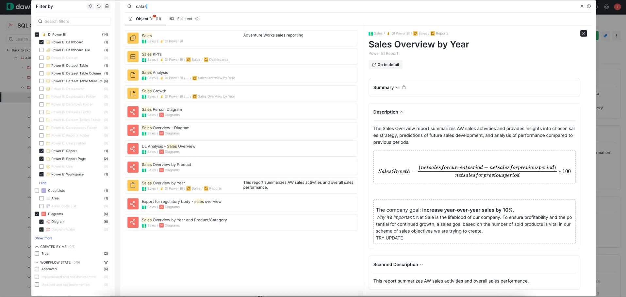The image size is (626, 297).
Task: Delete all filters with the trash icon
Action: (107, 6)
